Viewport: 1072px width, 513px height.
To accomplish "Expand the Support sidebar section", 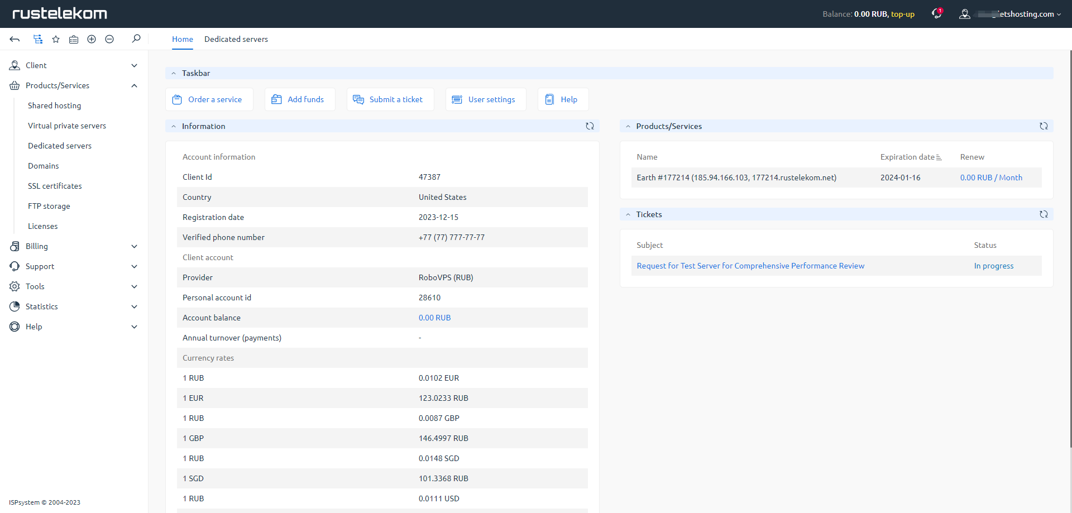I will tap(134, 266).
